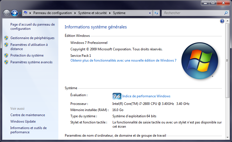Select Panneau de configuration in breadcrumb
This screenshot has width=232, height=142.
pos(52,13)
